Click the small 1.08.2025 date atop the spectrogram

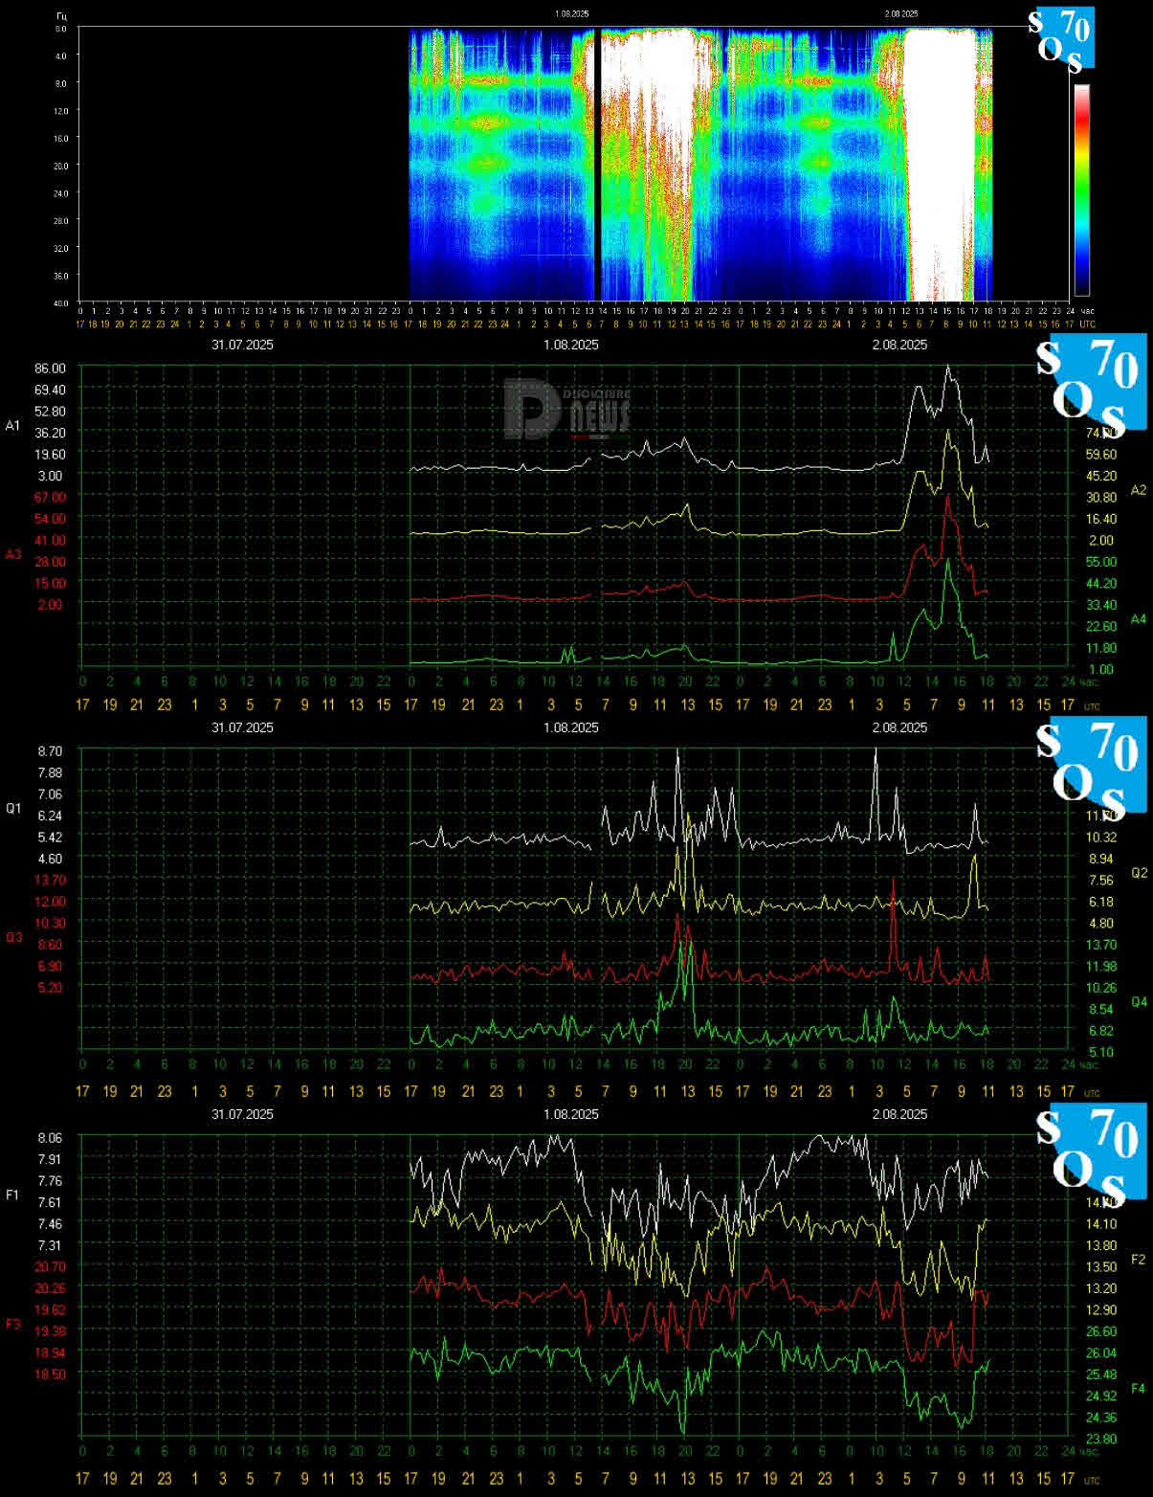pyautogui.click(x=571, y=14)
